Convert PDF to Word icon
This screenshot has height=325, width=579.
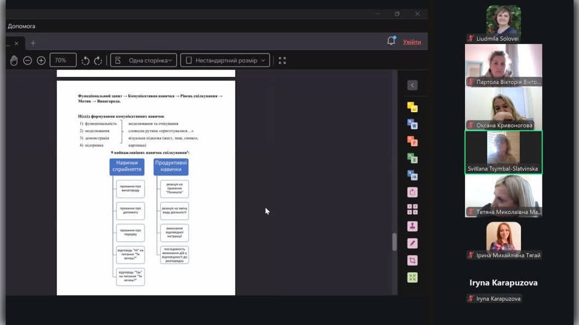(x=412, y=124)
